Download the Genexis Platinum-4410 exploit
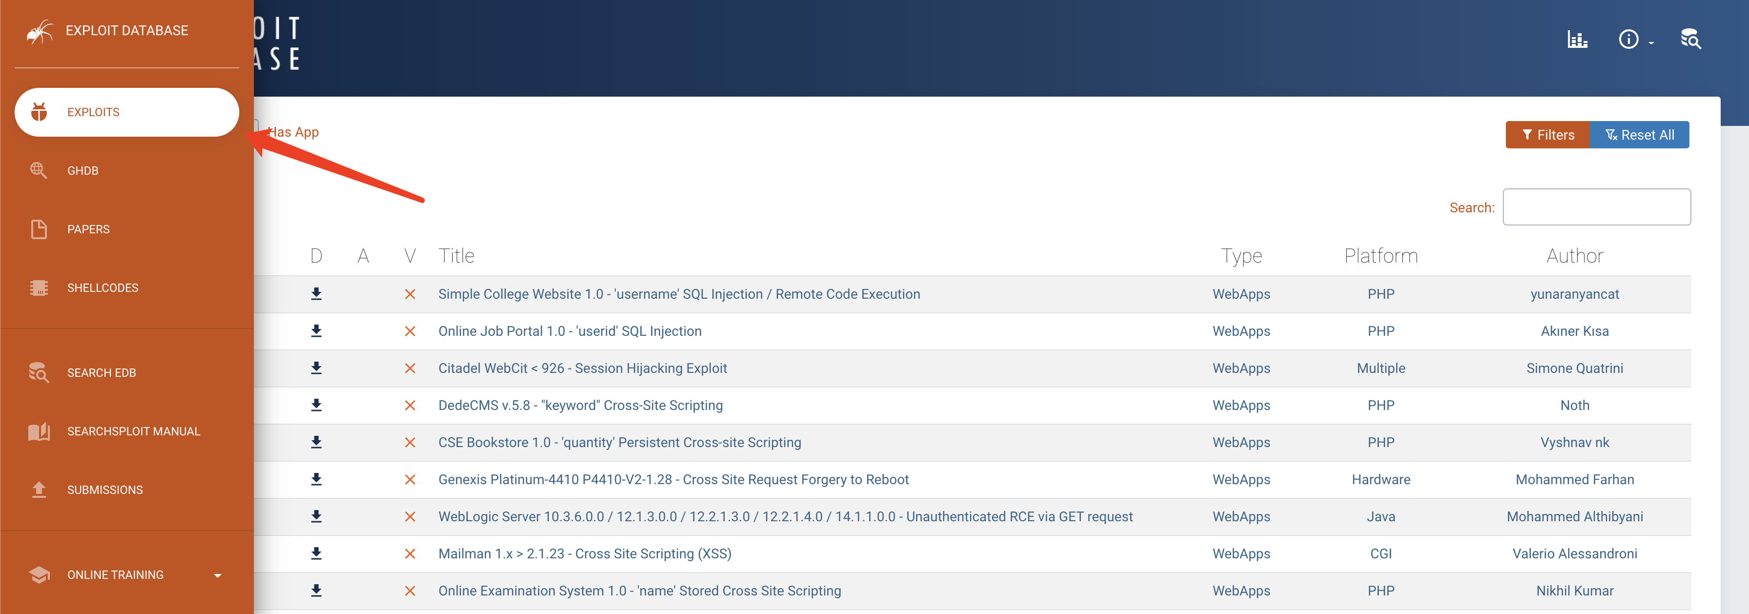 pyautogui.click(x=316, y=479)
